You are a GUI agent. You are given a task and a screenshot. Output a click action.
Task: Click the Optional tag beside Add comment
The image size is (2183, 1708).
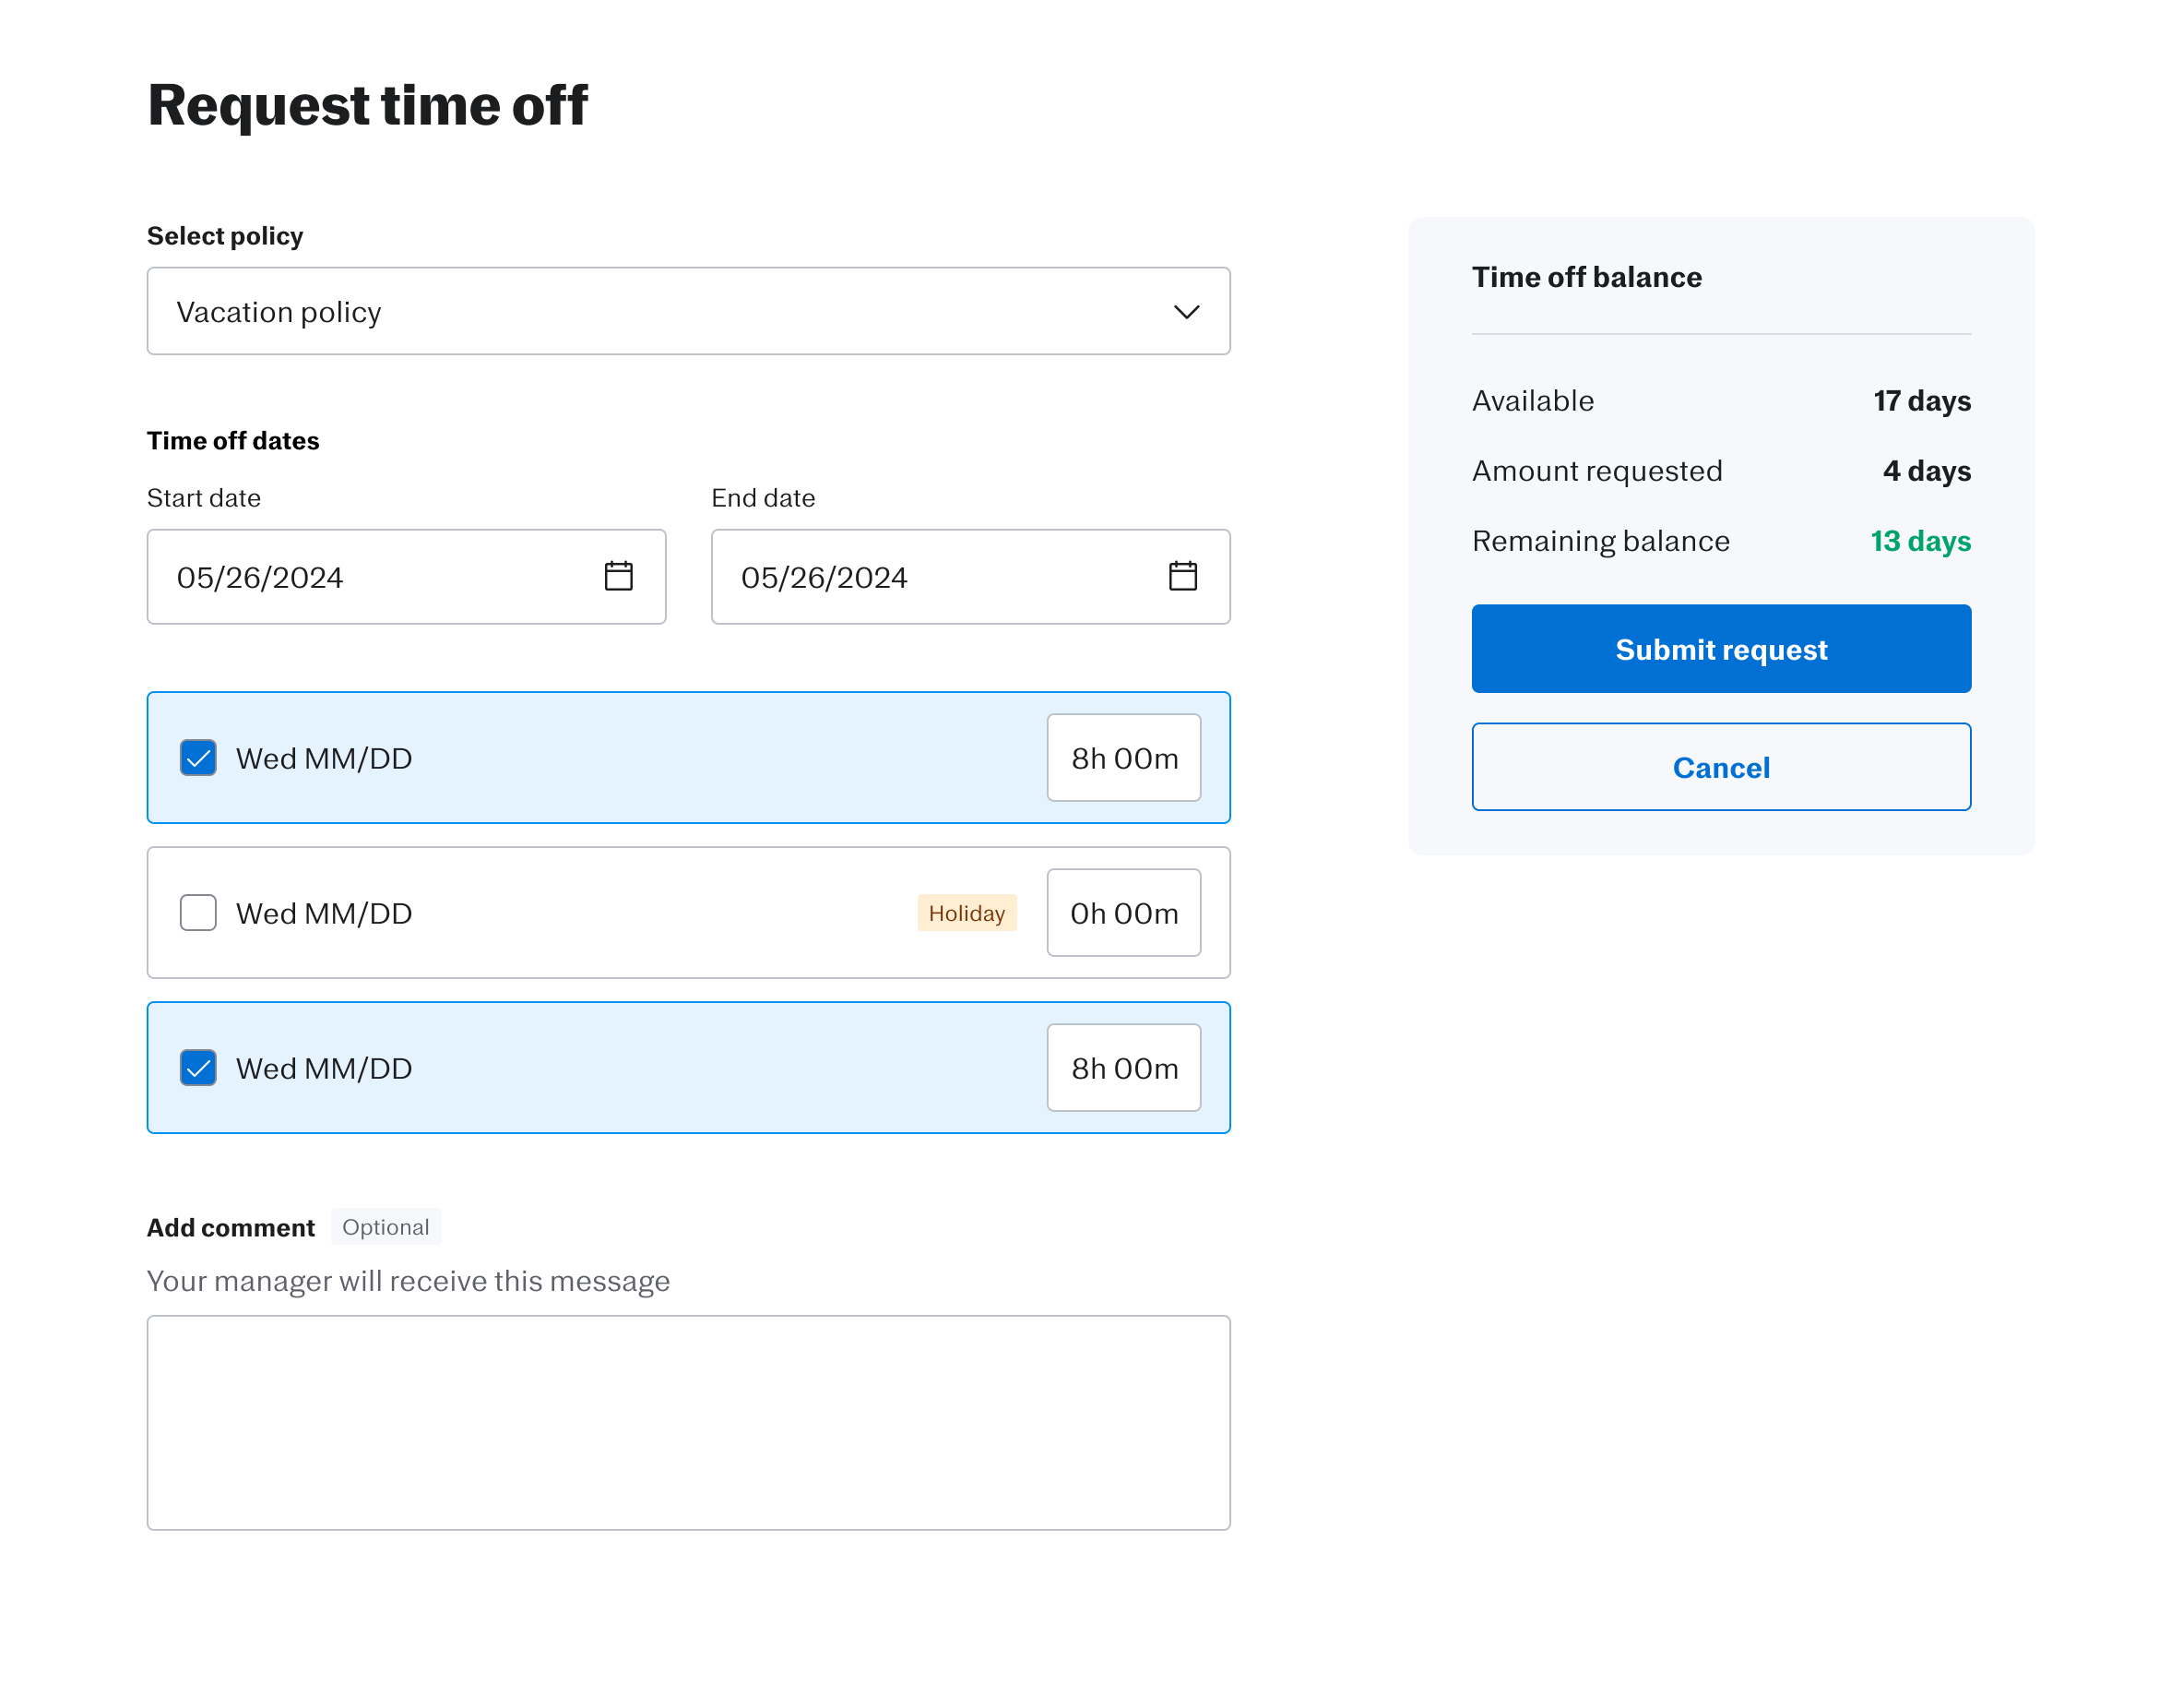[385, 1227]
